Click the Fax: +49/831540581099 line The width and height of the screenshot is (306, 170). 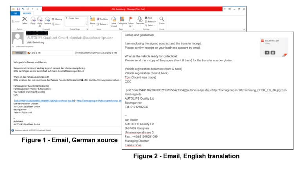point(141,137)
